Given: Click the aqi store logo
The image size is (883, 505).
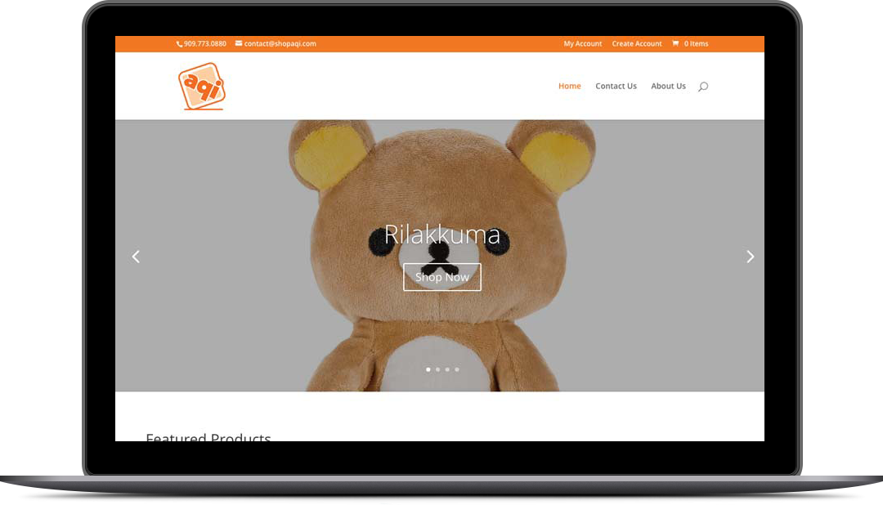Looking at the screenshot, I should [201, 85].
